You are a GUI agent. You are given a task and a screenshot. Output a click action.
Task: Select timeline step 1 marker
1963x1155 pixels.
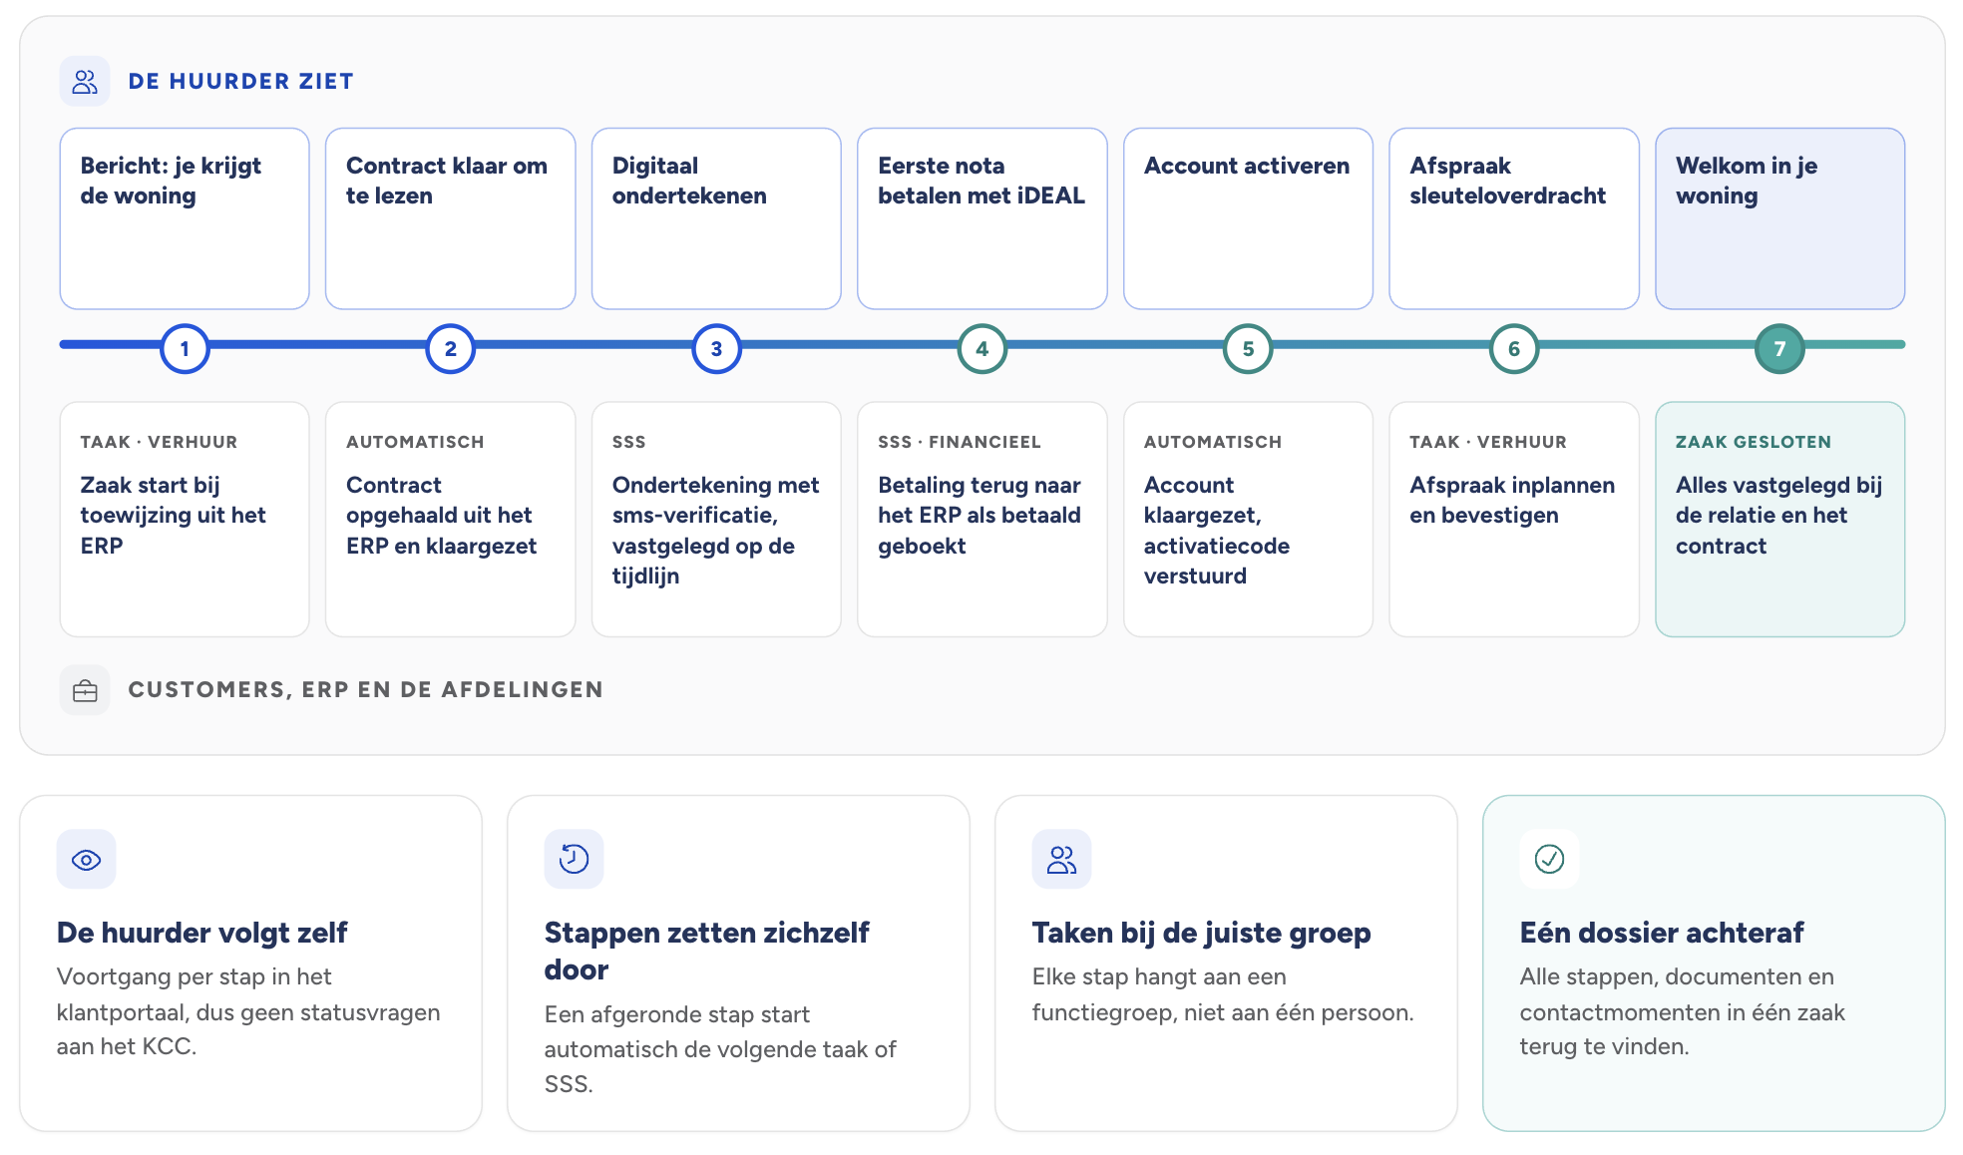pyautogui.click(x=185, y=348)
